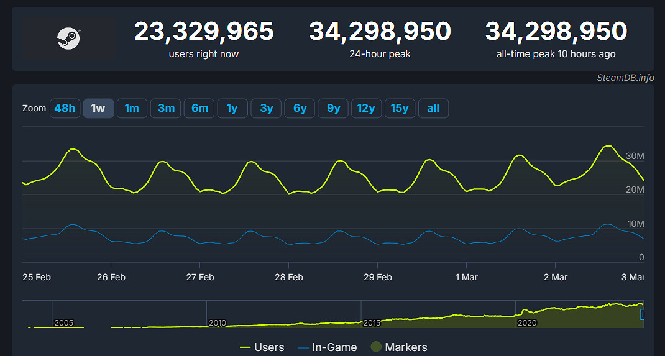Toggle the Users series in legend

coord(262,347)
